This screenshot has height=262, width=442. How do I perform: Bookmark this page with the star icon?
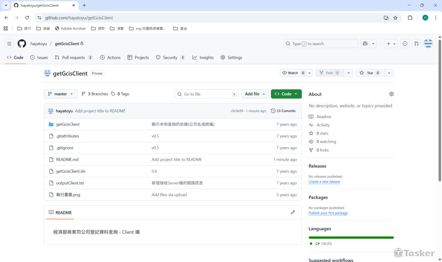tap(396, 18)
